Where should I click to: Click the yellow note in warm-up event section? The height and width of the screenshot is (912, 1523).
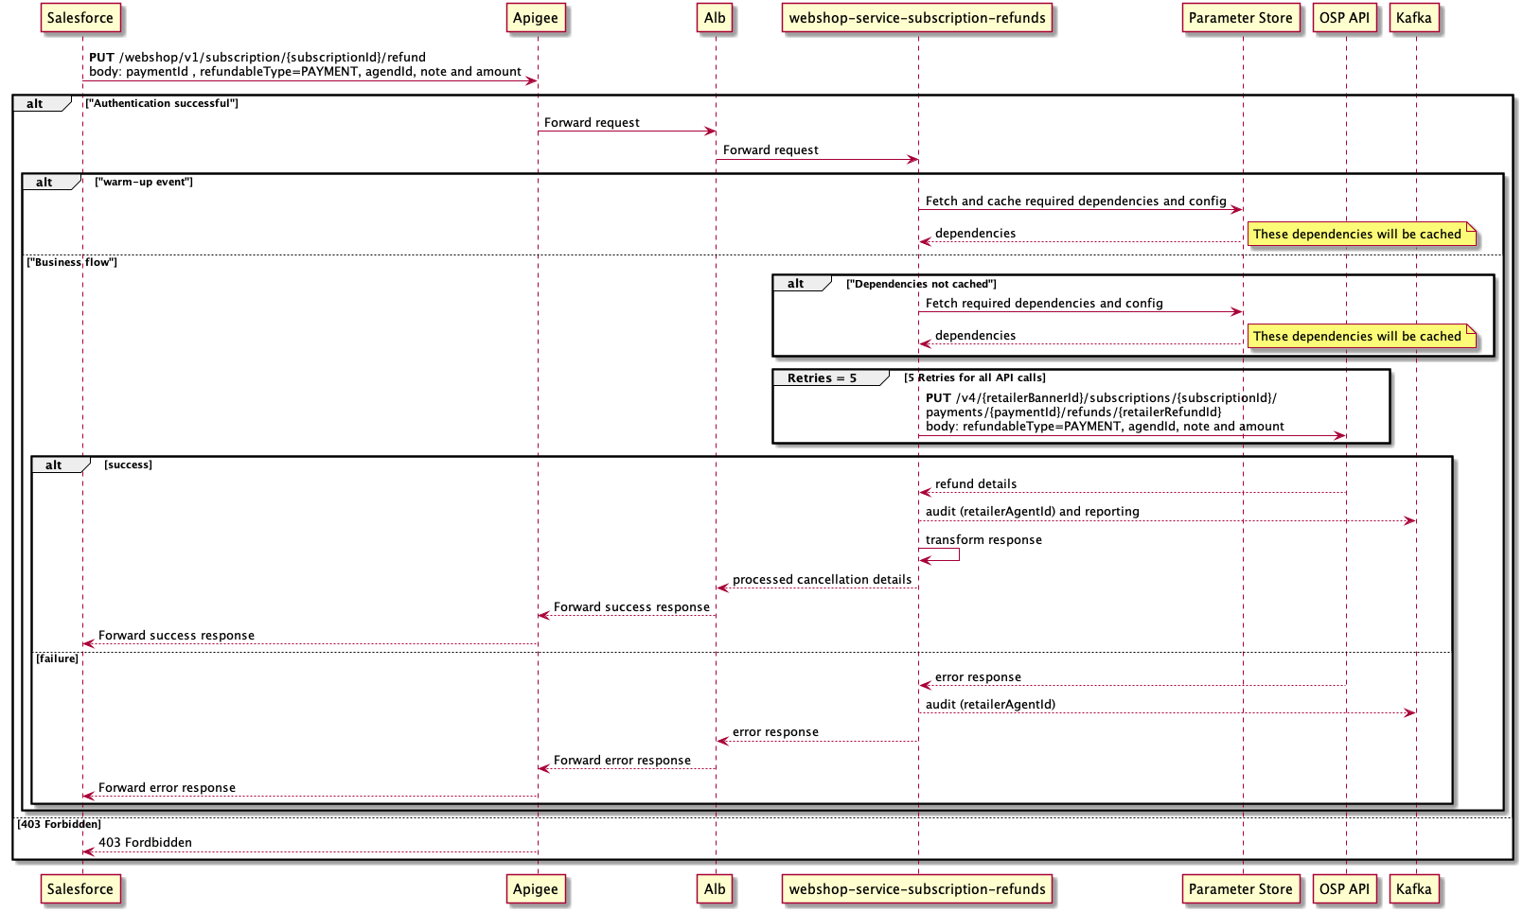pos(1356,235)
